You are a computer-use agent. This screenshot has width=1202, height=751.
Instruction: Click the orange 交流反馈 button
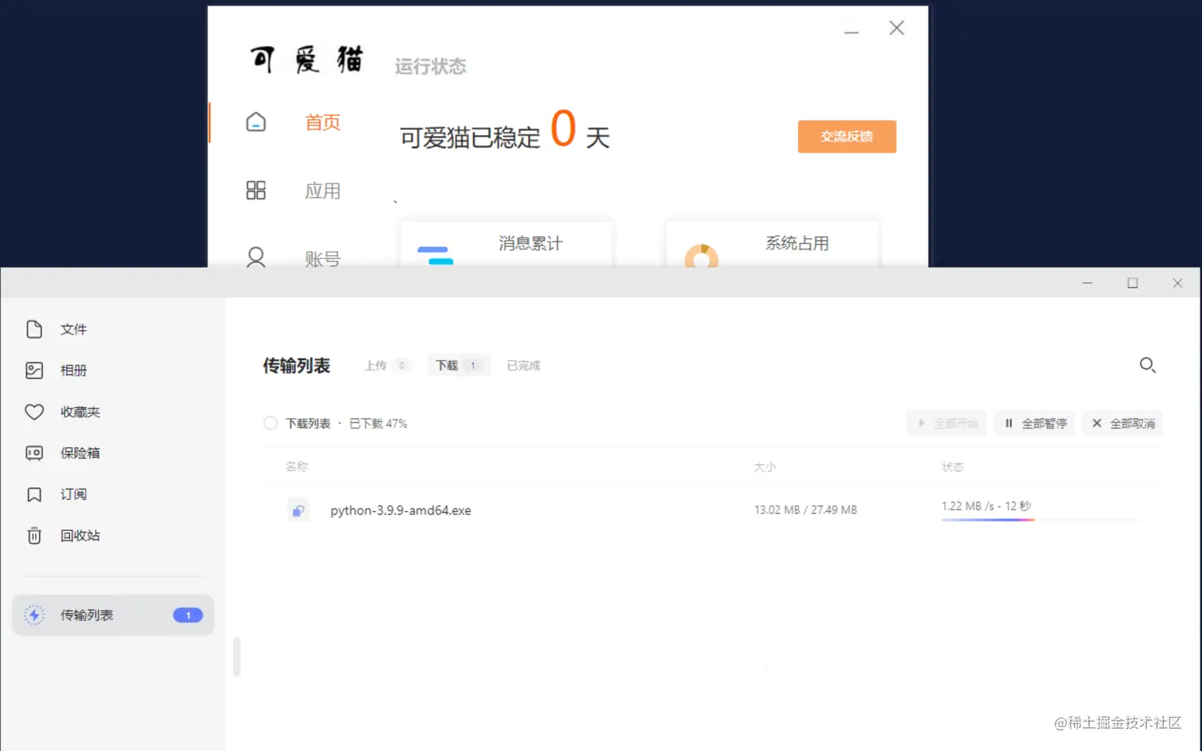click(x=847, y=137)
